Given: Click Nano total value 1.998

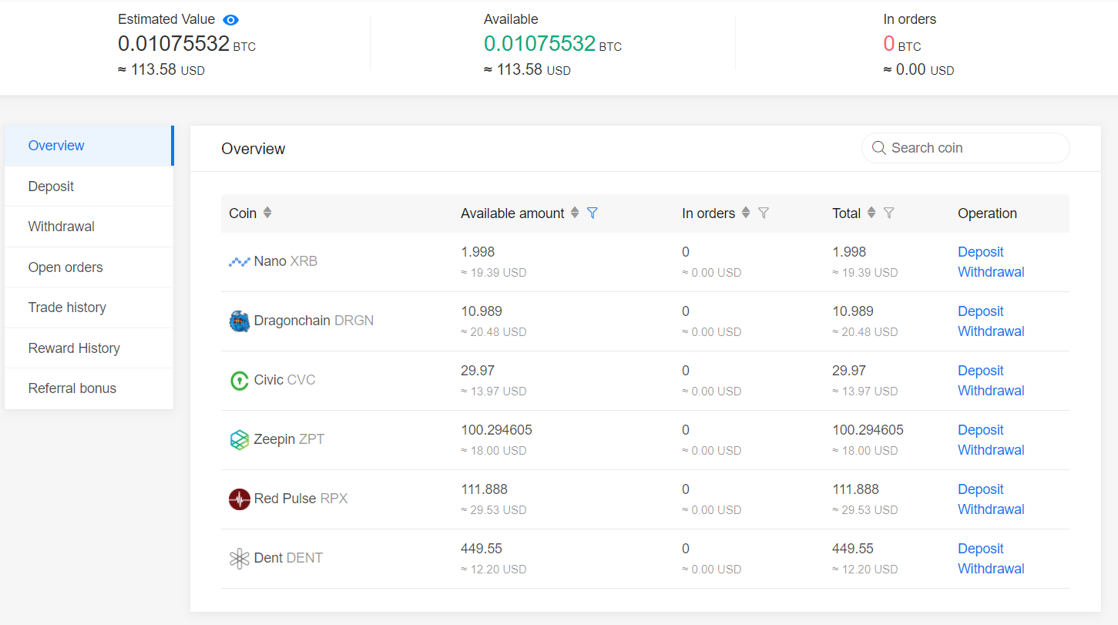Looking at the screenshot, I should tap(849, 252).
